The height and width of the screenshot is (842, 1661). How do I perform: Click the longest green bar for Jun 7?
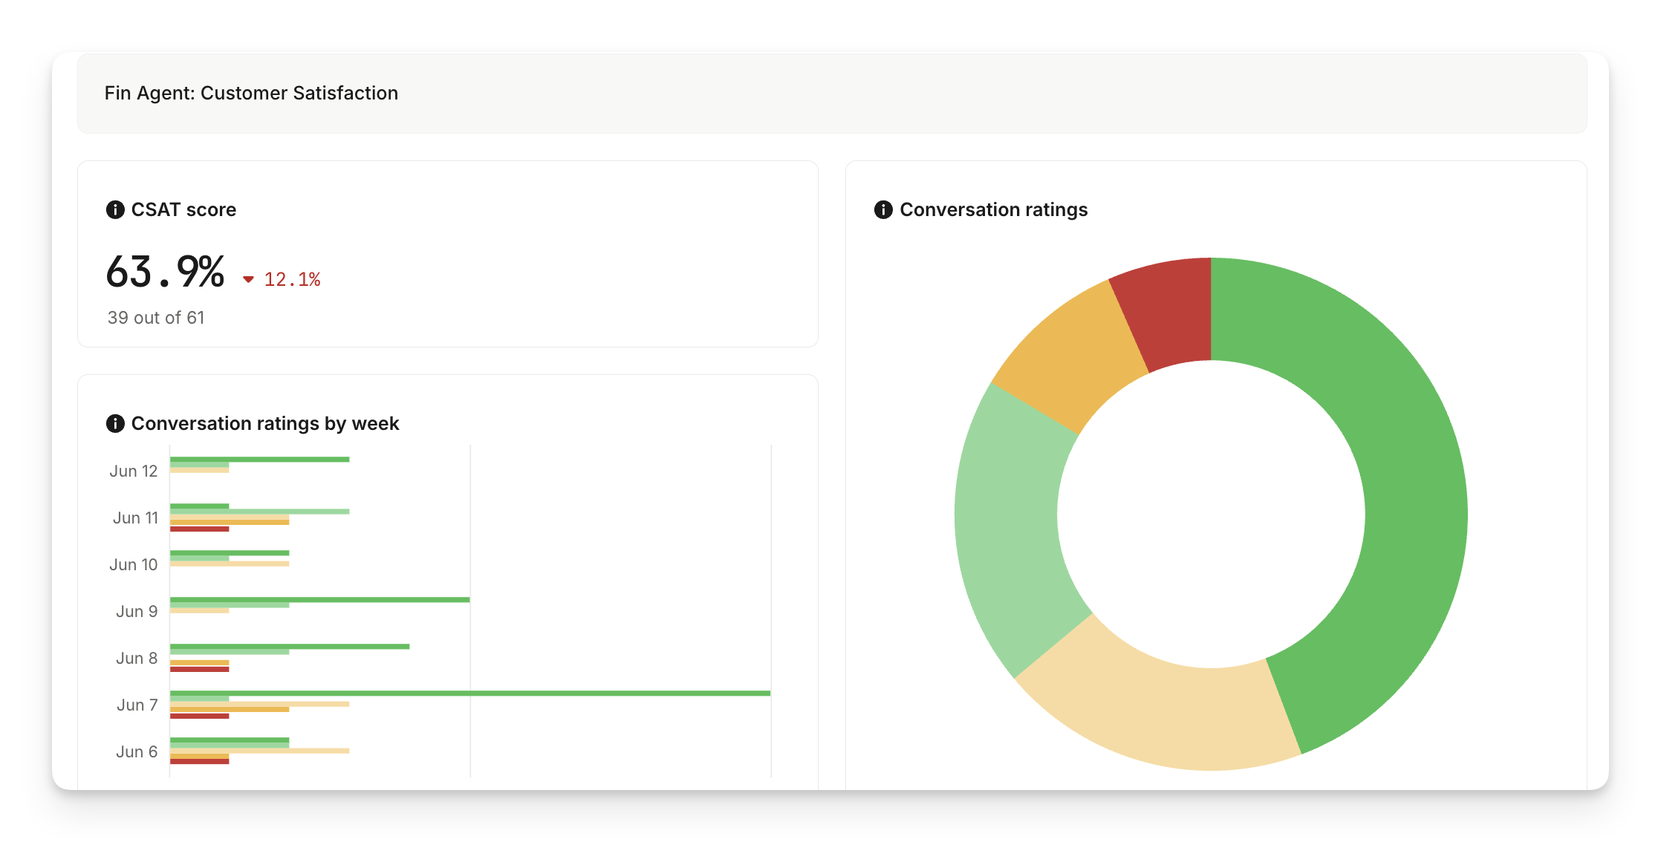(469, 693)
